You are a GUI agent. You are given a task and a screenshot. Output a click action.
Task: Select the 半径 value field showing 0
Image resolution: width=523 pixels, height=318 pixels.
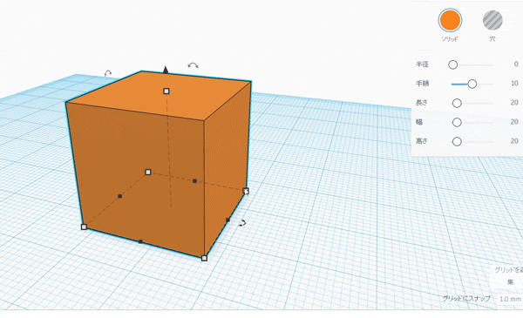click(516, 64)
